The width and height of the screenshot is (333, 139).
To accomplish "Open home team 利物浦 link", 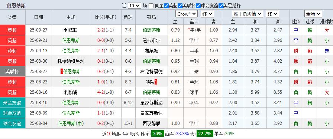I will coord(71,92).
